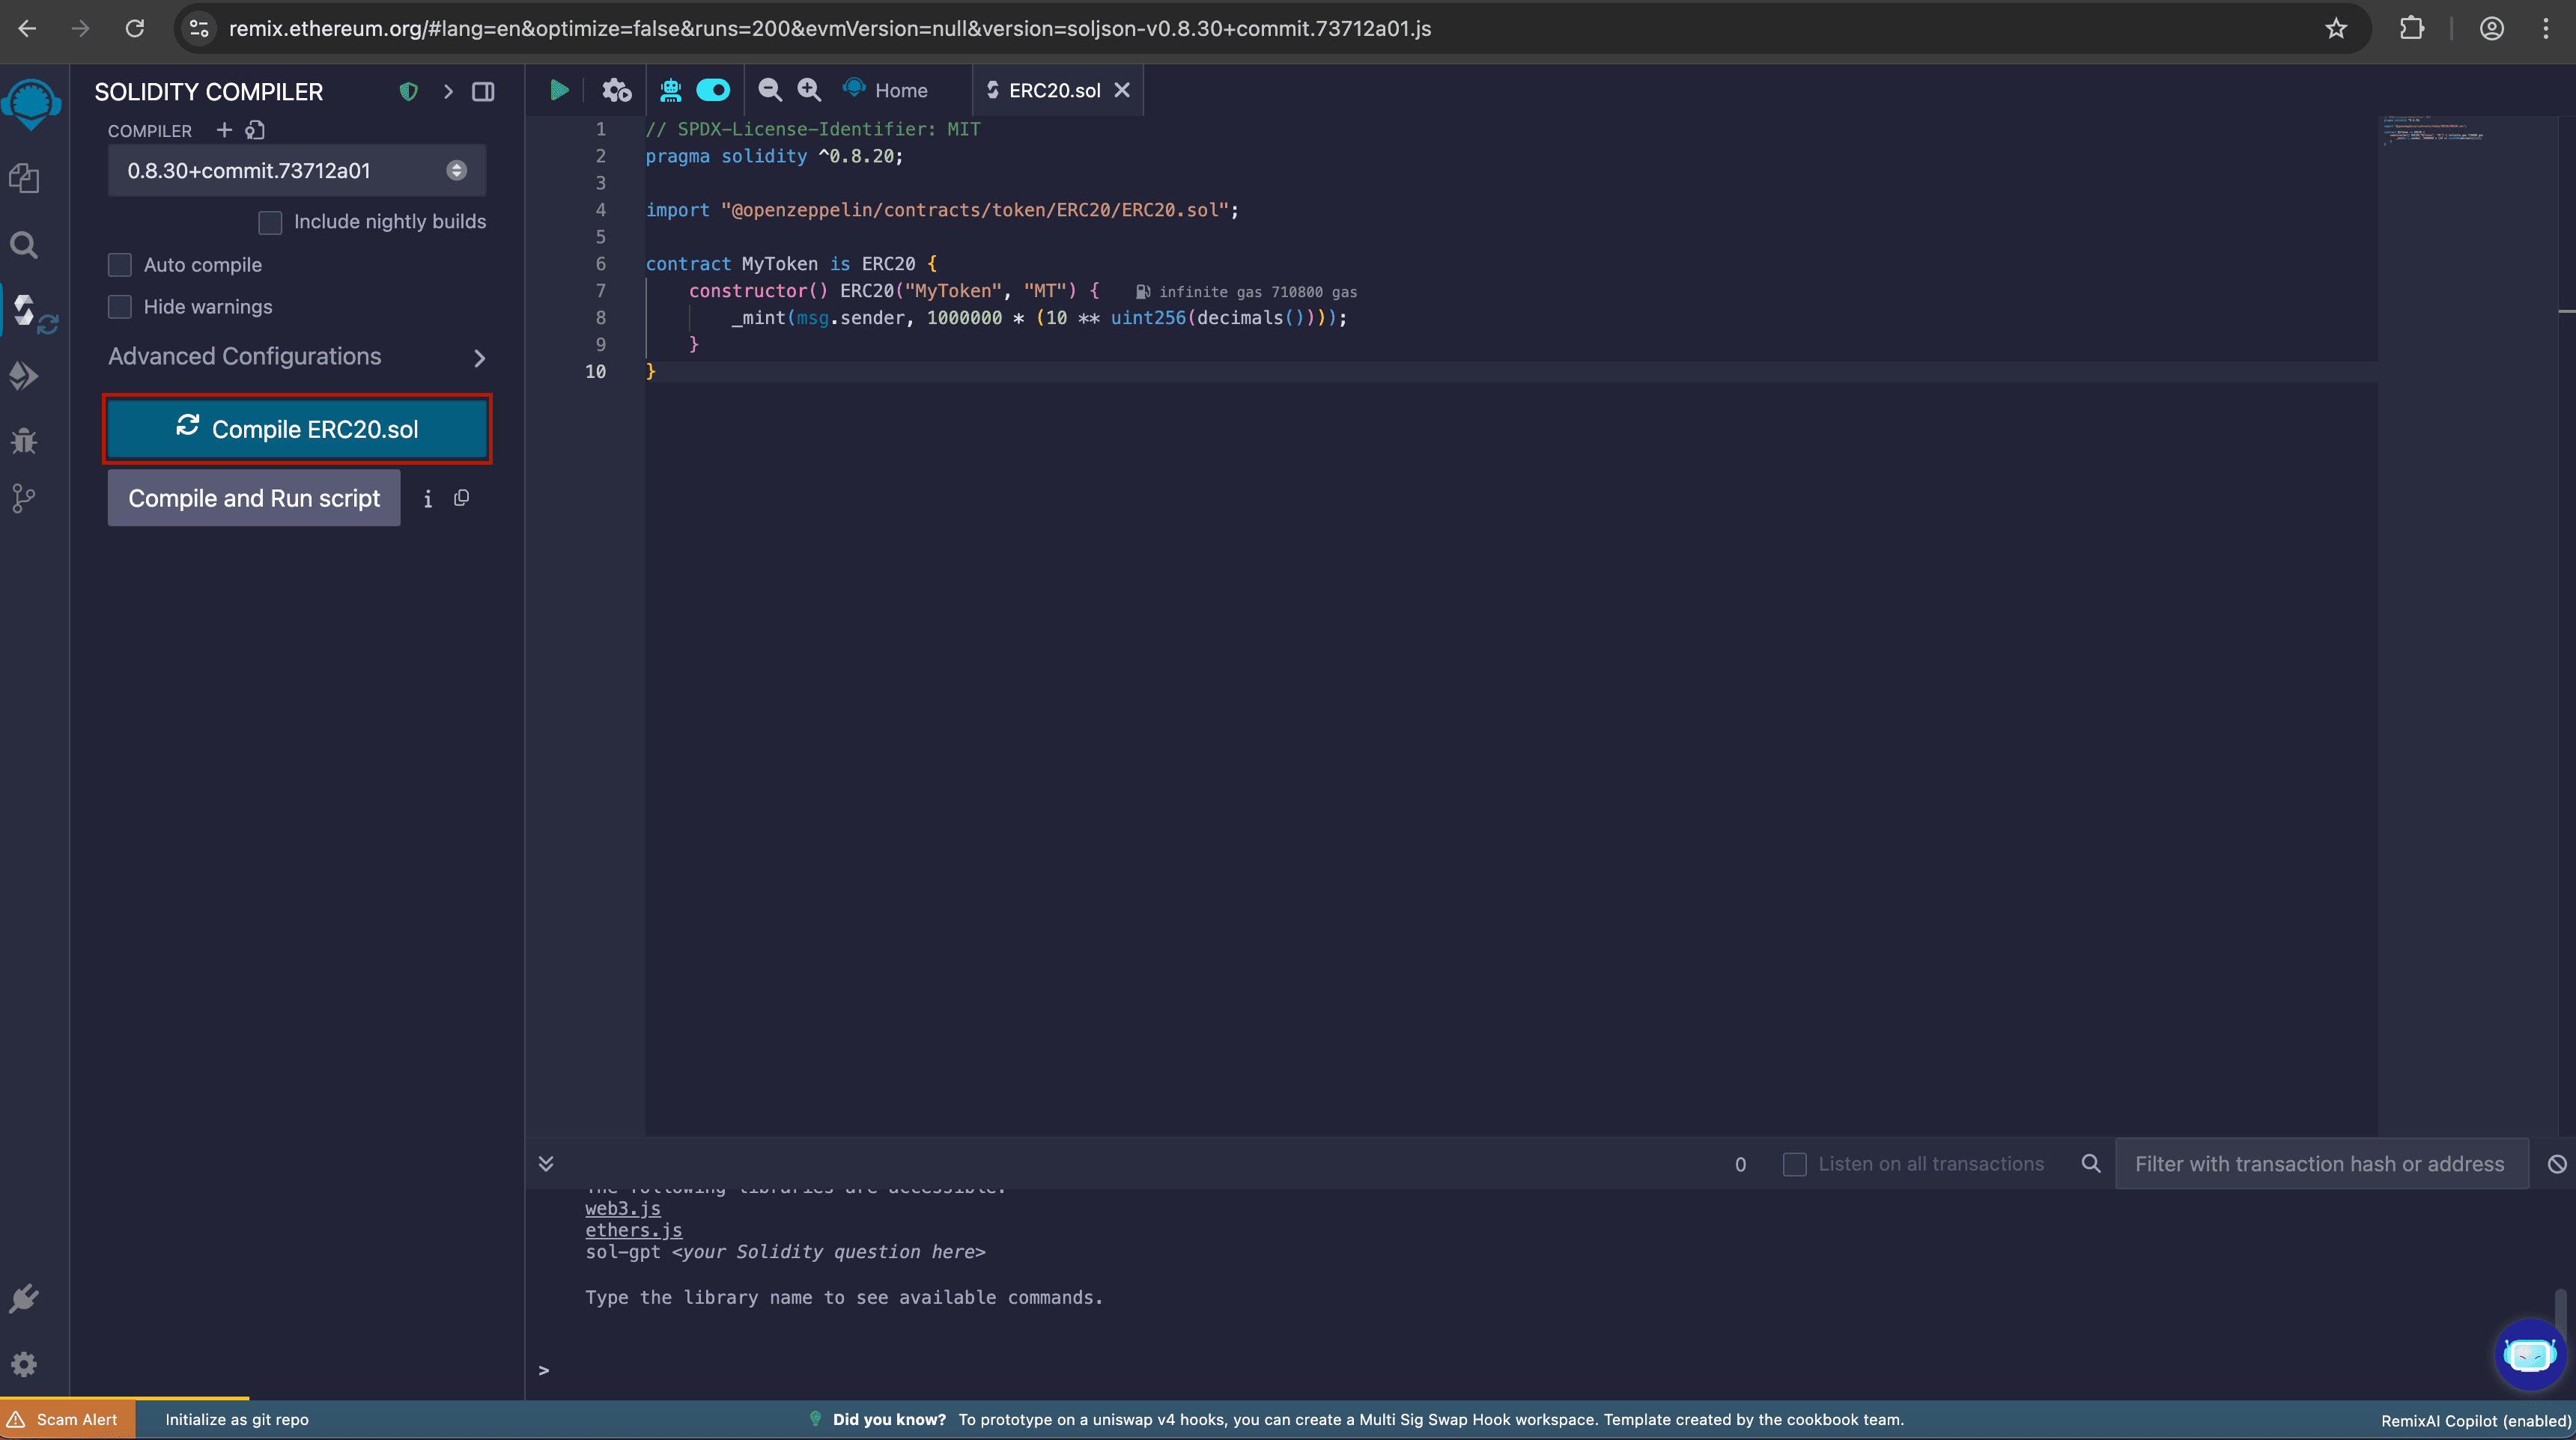Click RemixAI Copilot (enabled) status
2576x1440 pixels.
(2475, 1420)
